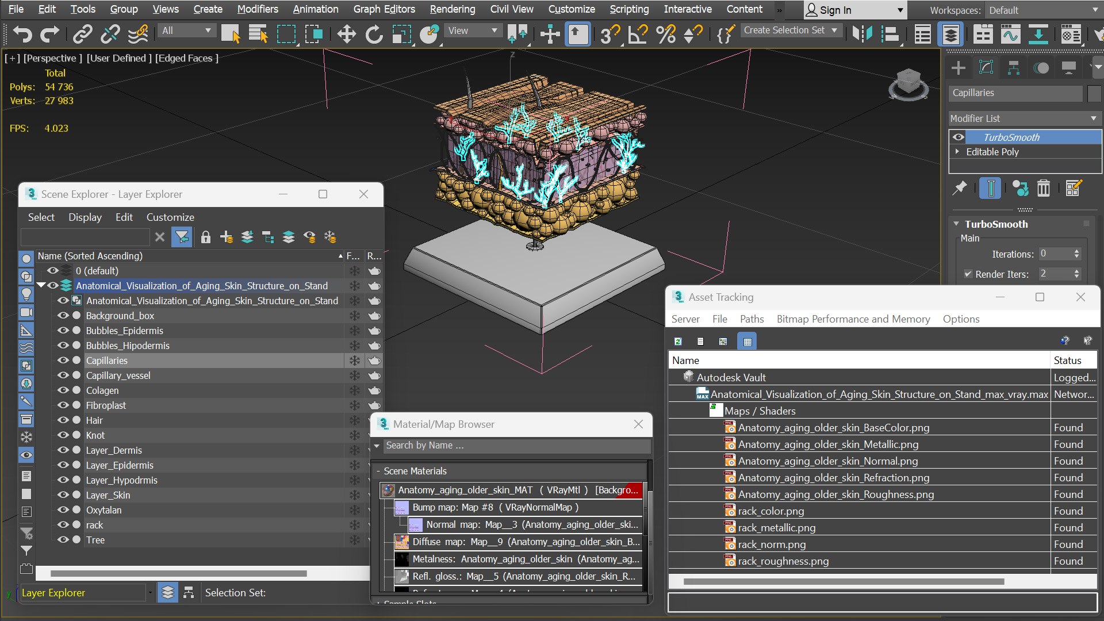This screenshot has height=621, width=1104.
Task: Select the Table View icon in Asset Tracking
Action: (747, 342)
